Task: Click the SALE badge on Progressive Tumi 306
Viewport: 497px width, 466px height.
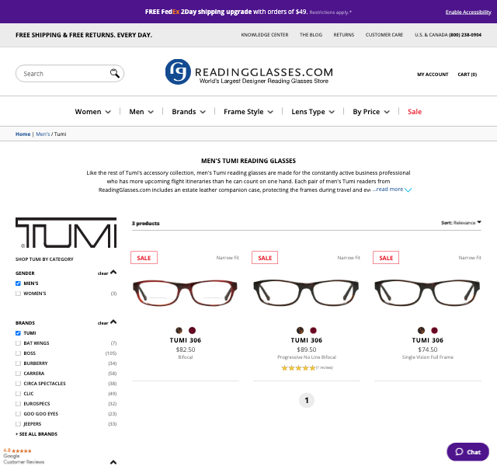Action: (265, 258)
